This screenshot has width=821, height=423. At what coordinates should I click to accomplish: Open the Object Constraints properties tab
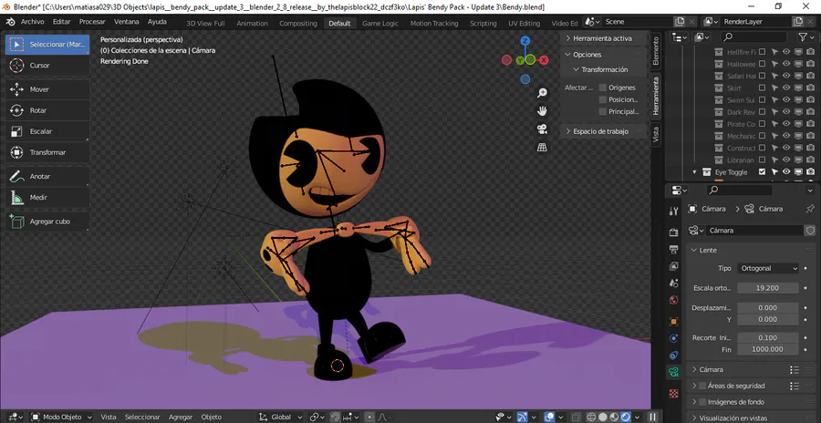click(674, 356)
